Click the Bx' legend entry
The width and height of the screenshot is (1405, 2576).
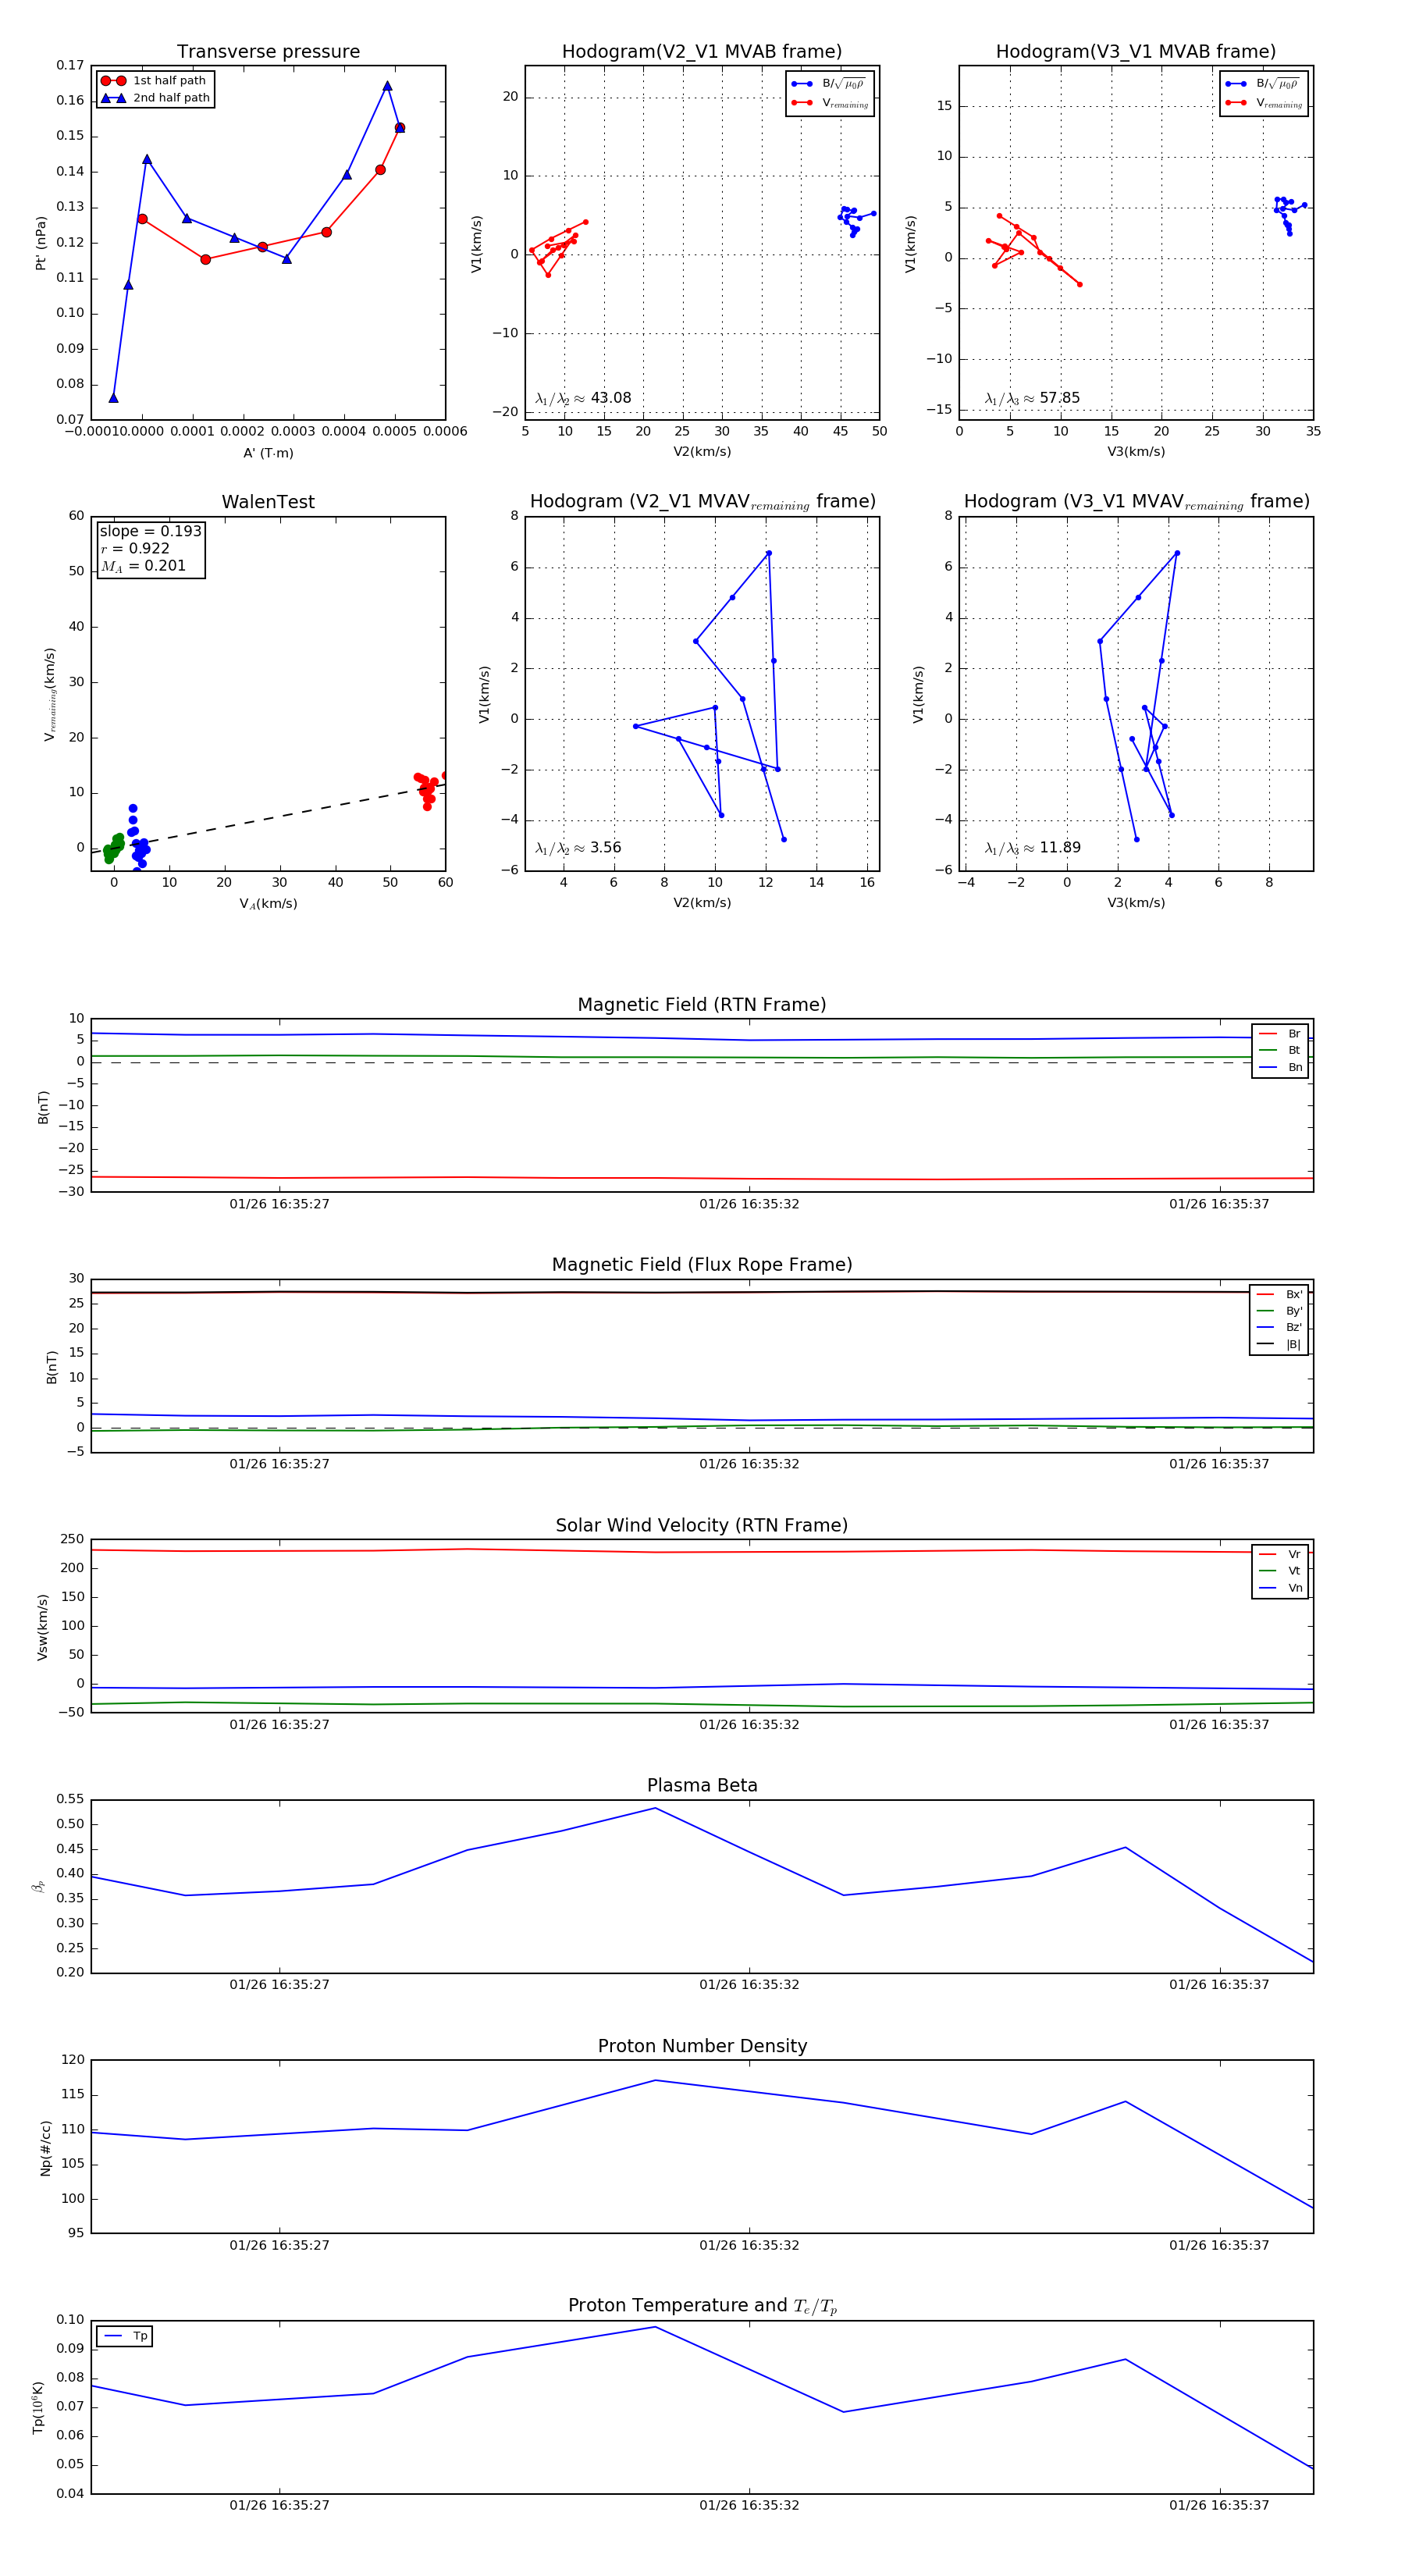pyautogui.click(x=1279, y=1294)
